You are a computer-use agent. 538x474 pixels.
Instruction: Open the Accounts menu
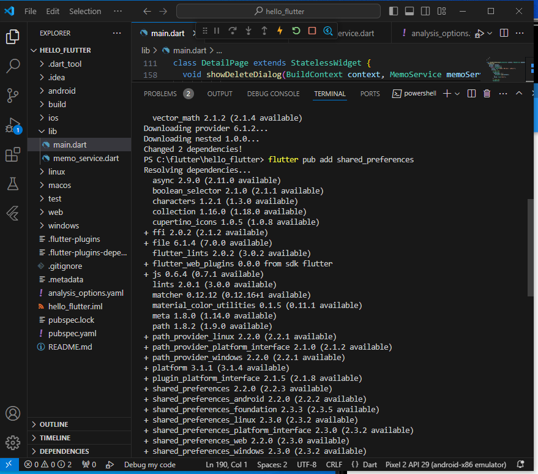click(13, 413)
